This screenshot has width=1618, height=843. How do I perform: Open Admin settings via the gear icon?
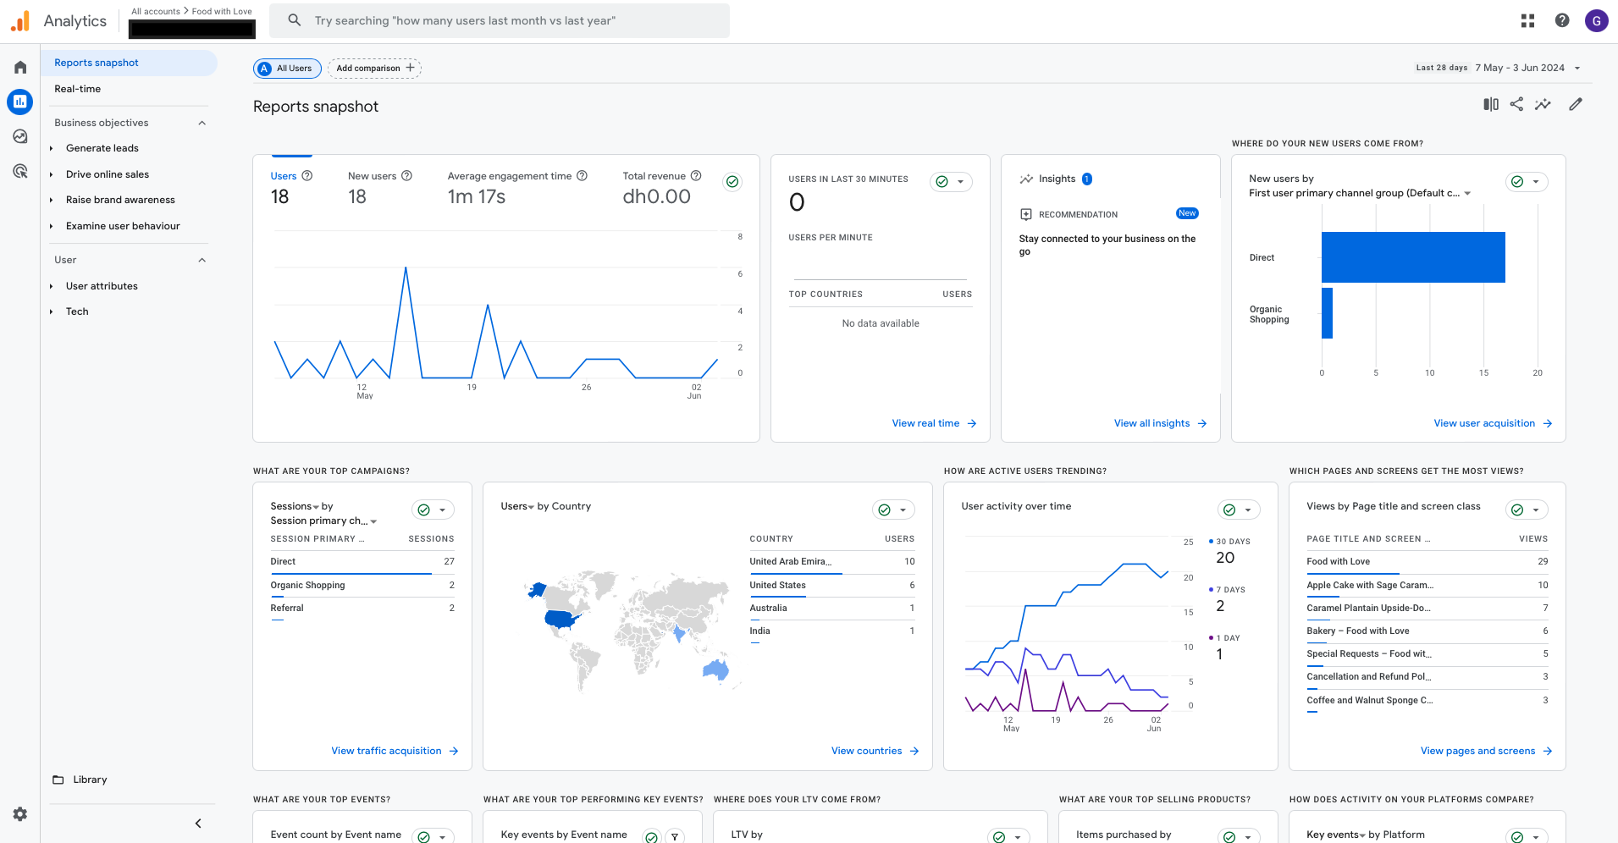[19, 814]
